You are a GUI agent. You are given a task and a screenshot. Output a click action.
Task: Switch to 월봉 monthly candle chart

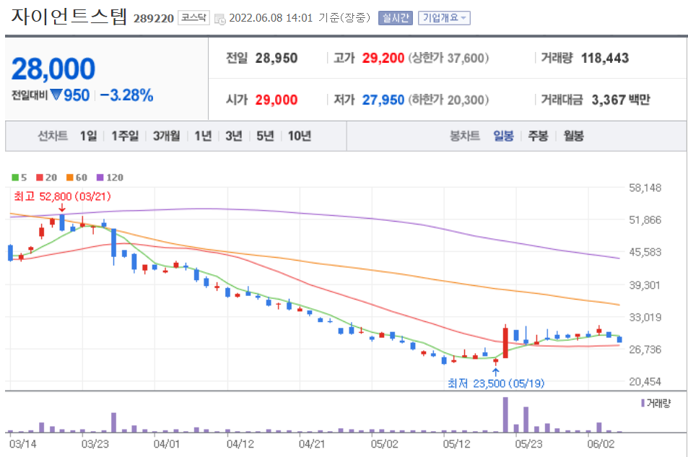(x=573, y=136)
